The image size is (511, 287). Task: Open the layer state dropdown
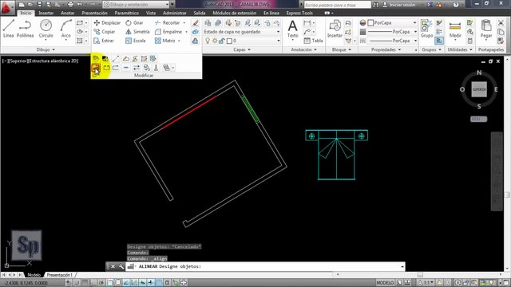[x=242, y=32]
